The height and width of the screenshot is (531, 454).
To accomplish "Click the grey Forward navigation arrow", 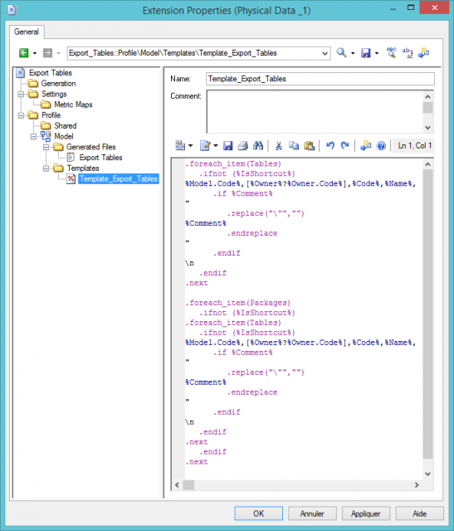I will [47, 53].
